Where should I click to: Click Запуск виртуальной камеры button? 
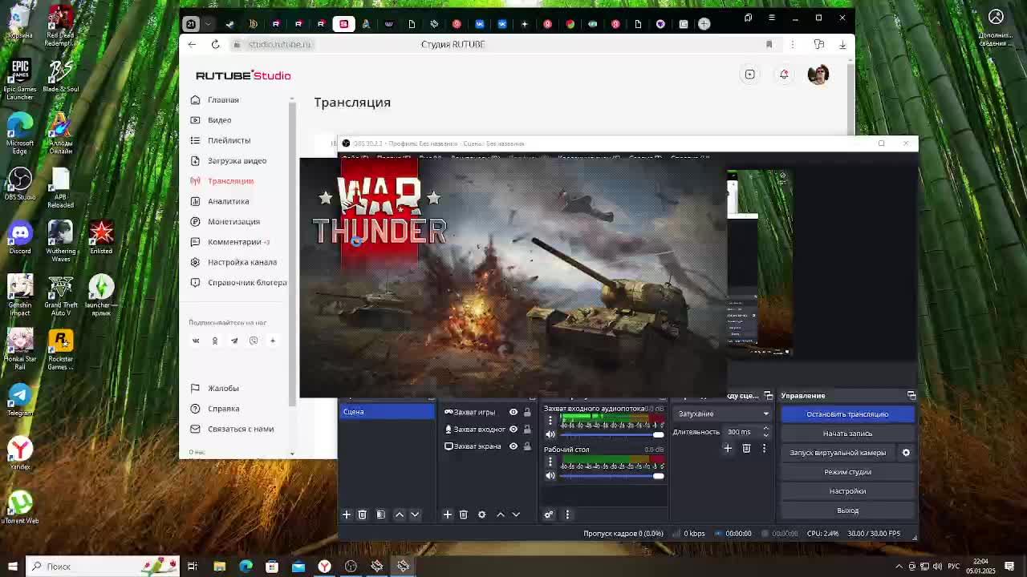[x=838, y=453]
